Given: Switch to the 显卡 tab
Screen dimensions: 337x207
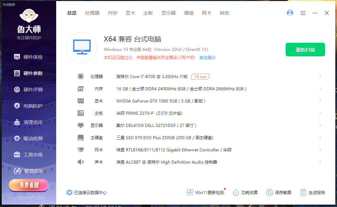Looking at the screenshot, I should point(130,13).
